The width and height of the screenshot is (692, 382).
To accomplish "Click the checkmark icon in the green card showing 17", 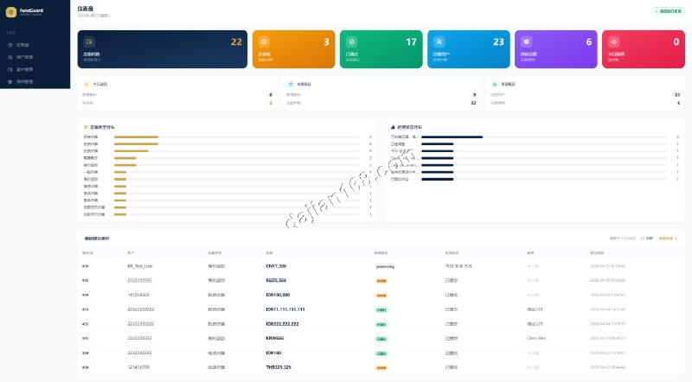I will point(352,41).
